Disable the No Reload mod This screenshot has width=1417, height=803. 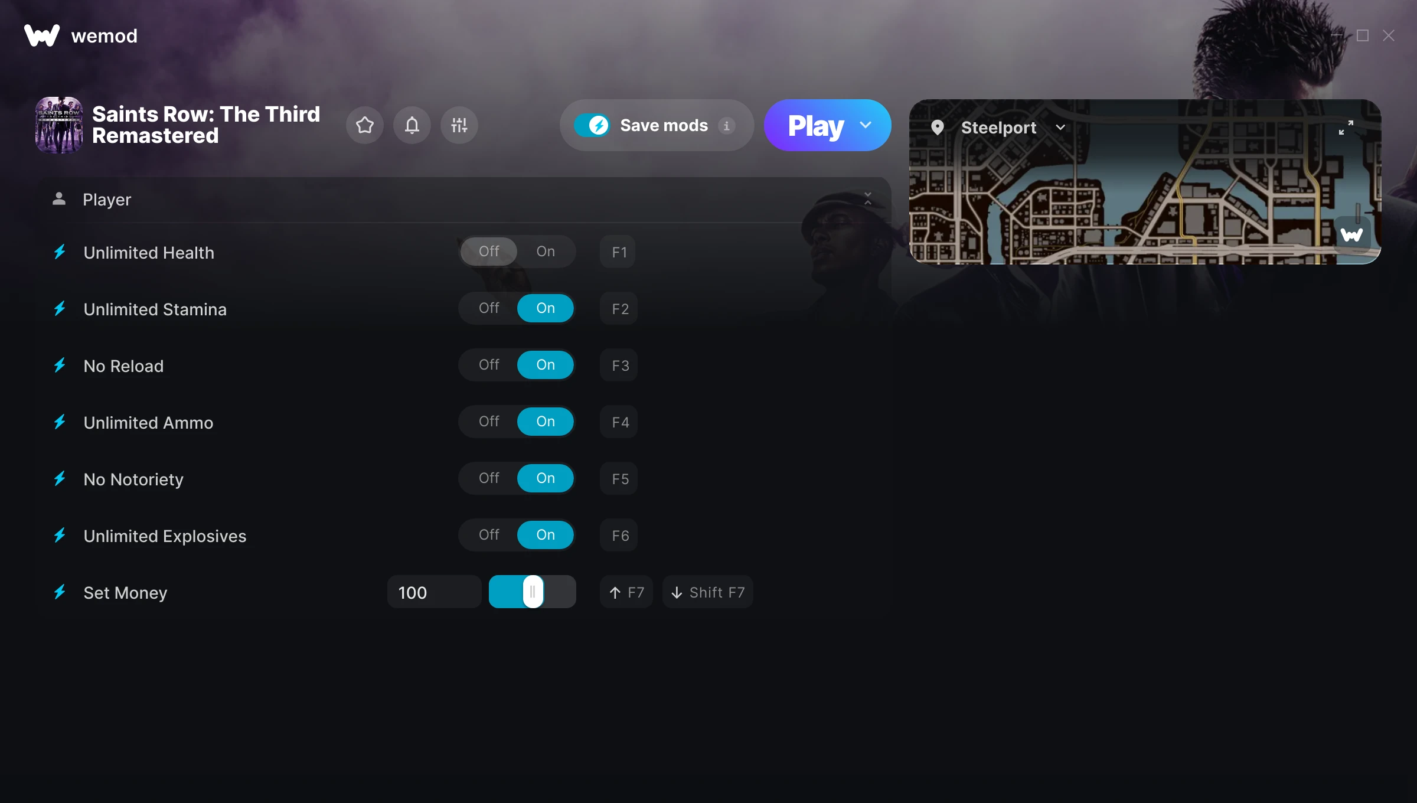(489, 365)
